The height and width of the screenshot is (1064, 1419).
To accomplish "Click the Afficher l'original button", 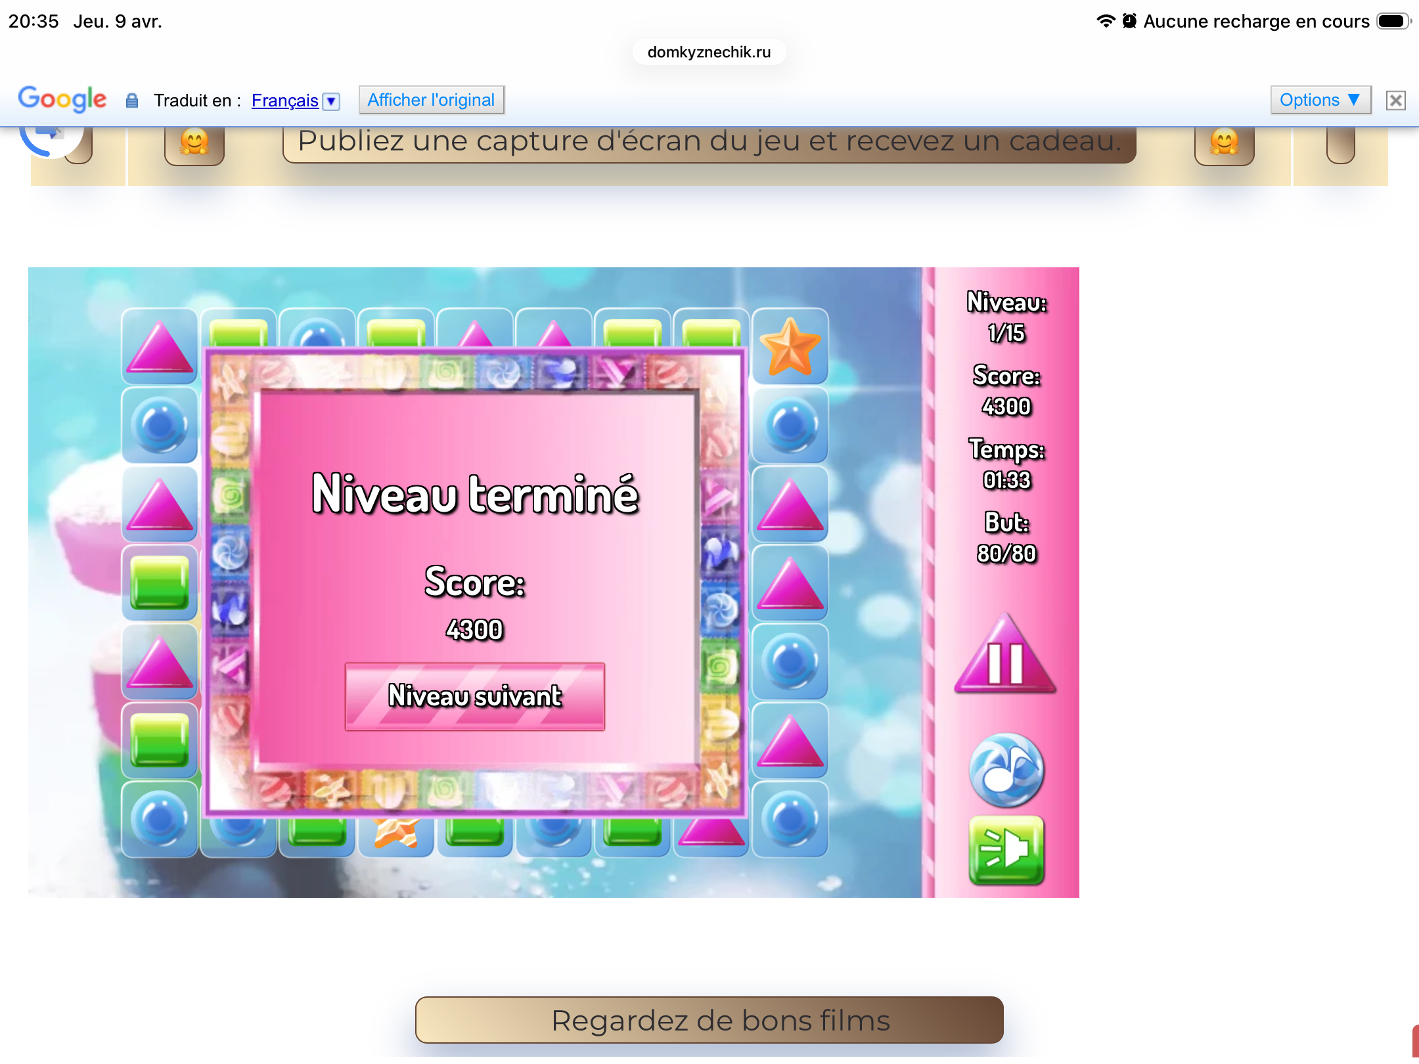I will (x=431, y=100).
